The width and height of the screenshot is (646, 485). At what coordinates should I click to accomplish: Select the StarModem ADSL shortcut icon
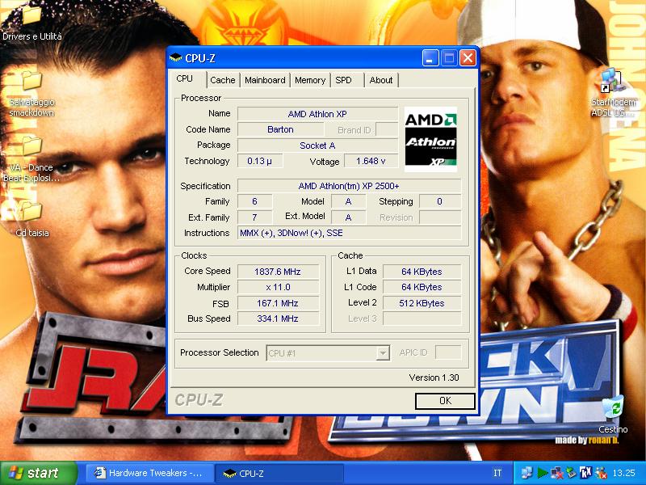613,93
